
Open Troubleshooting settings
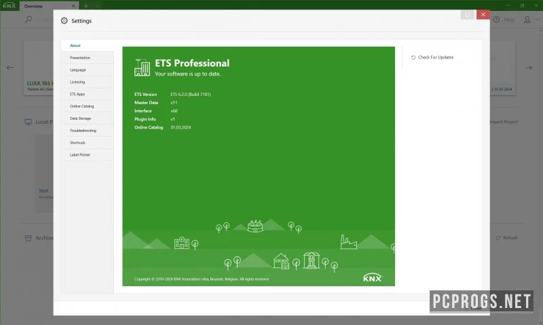tap(88, 131)
